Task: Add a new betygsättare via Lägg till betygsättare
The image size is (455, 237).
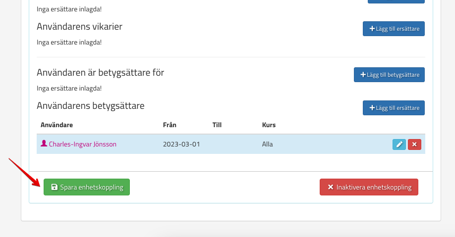Action: click(x=389, y=75)
